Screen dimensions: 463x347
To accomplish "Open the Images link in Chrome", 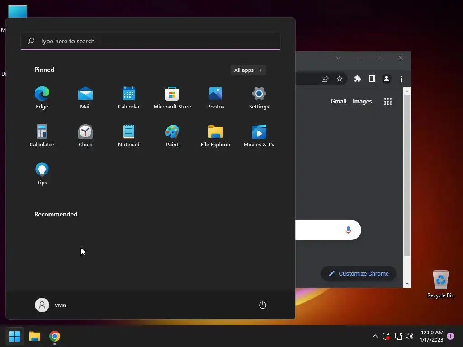I will point(362,102).
